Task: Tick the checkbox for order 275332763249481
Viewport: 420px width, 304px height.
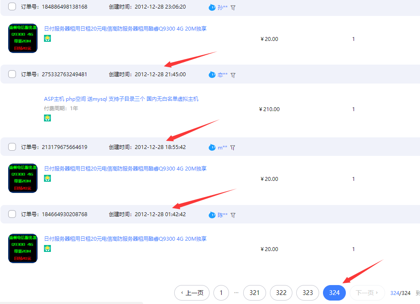Action: coord(12,74)
